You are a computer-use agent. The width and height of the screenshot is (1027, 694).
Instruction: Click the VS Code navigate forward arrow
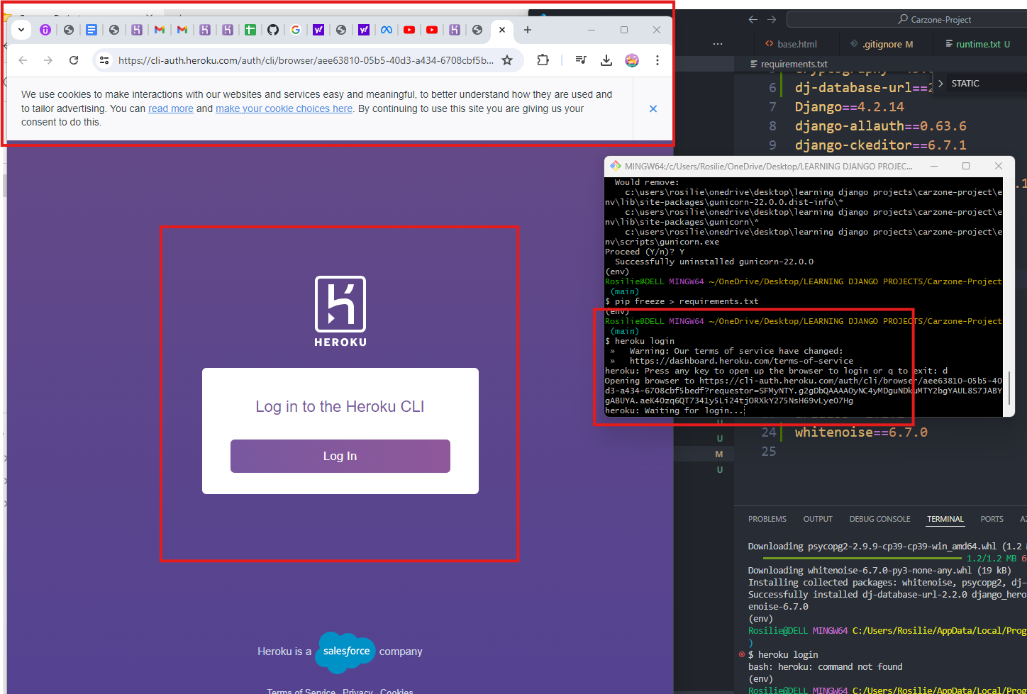pyautogui.click(x=772, y=19)
